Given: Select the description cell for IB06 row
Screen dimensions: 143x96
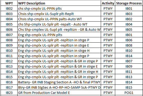Looking at the screenshot, I should 59,29.
